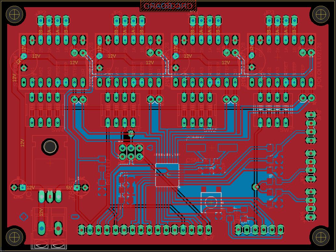Select the JP6 connector label
336x252 pixels.
(302, 216)
